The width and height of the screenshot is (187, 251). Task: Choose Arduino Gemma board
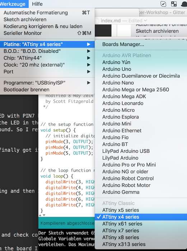(141, 192)
